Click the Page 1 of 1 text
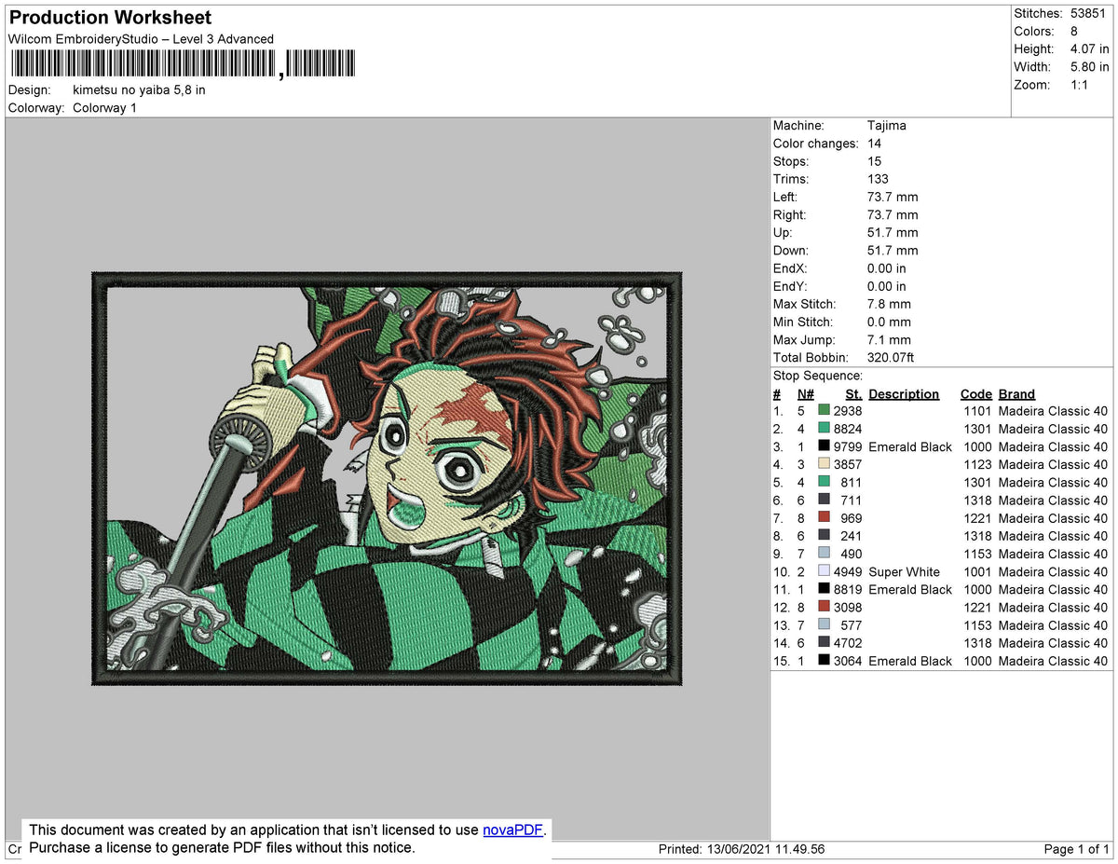This screenshot has width=1118, height=864. click(1074, 848)
